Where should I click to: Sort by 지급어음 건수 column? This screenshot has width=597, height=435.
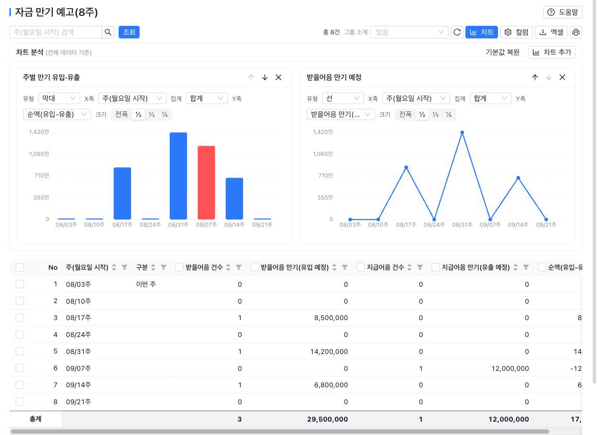pos(409,267)
